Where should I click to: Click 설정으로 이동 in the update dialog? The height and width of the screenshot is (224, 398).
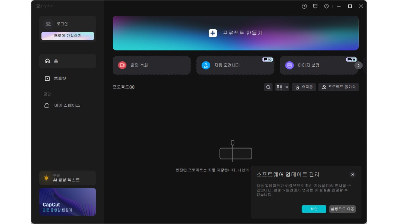[x=342, y=209]
